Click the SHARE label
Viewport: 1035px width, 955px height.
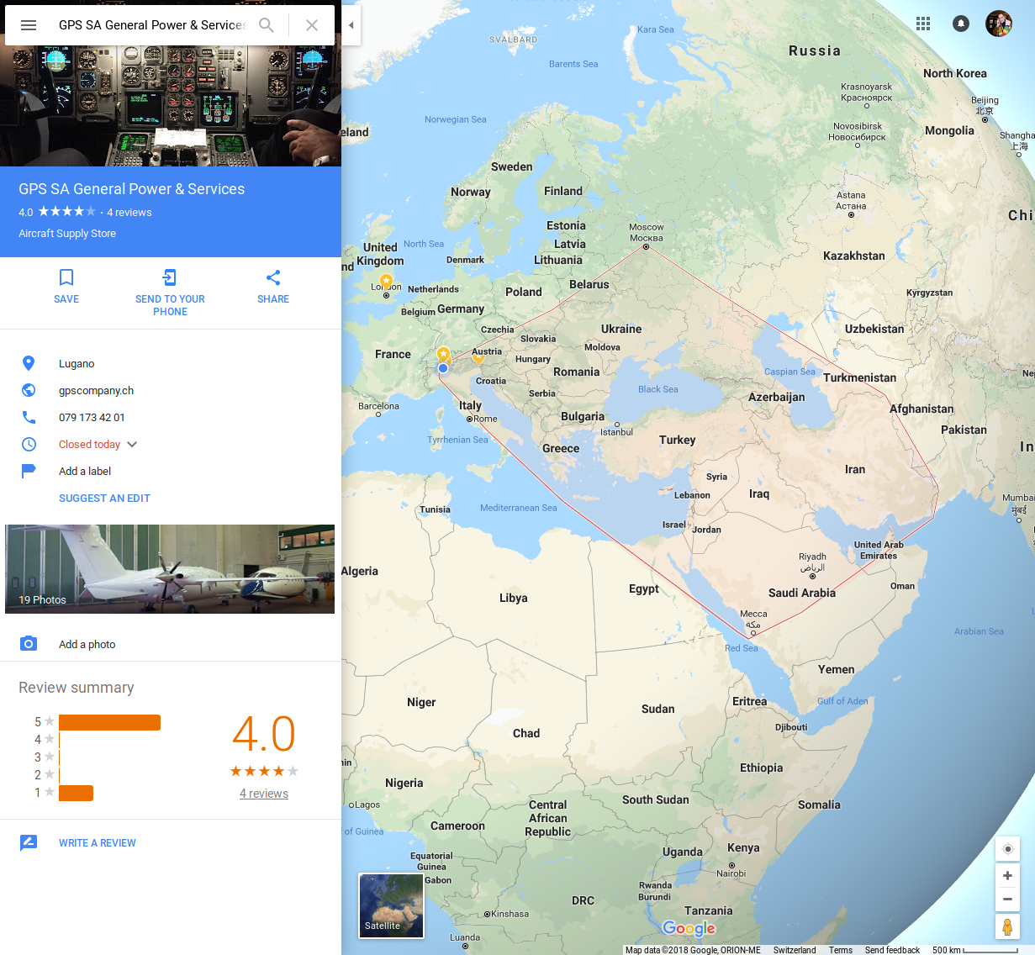click(273, 299)
